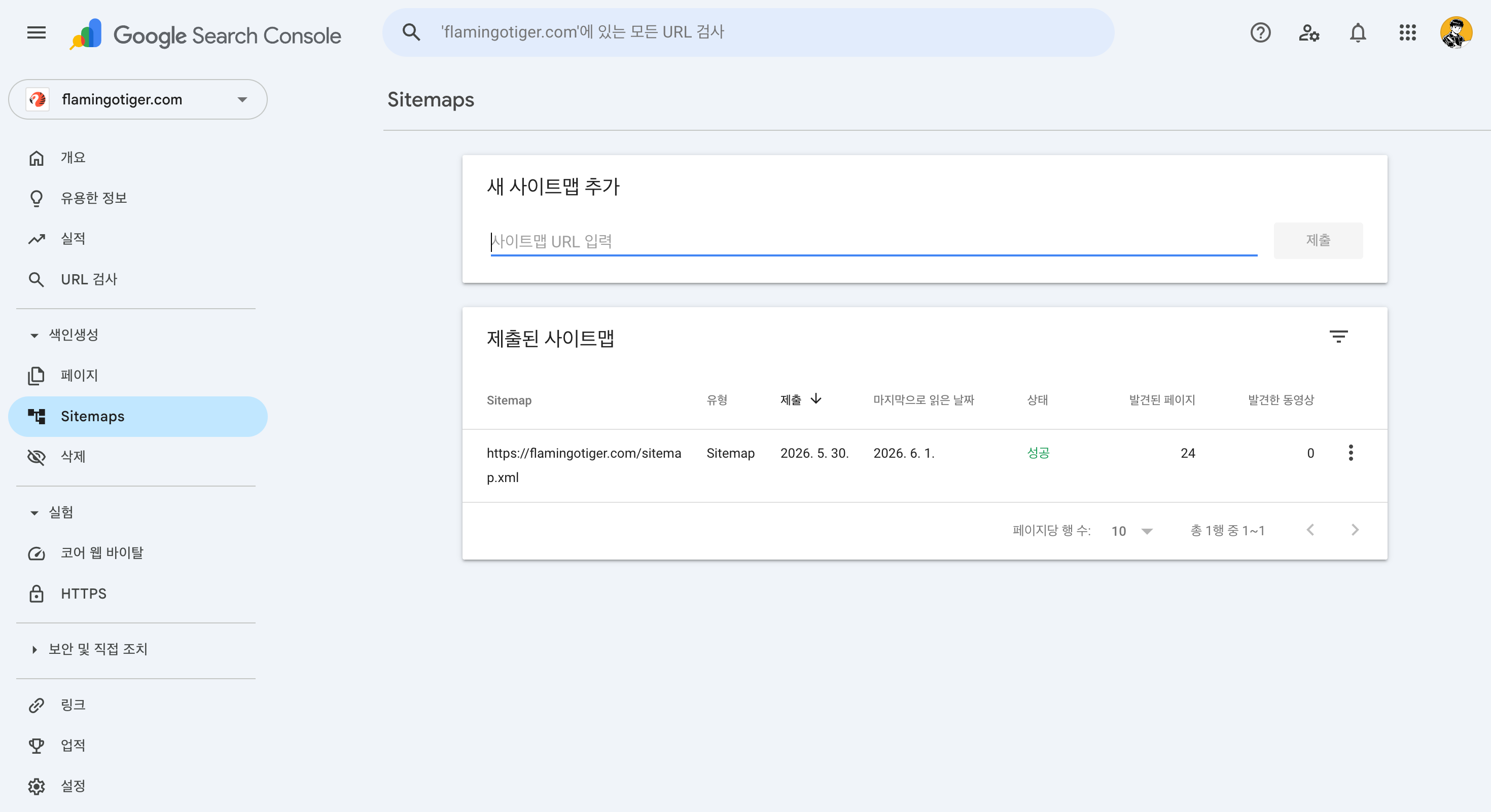Viewport: 1491px width, 812px height.
Task: Click the 제출 submit button
Action: click(1318, 241)
